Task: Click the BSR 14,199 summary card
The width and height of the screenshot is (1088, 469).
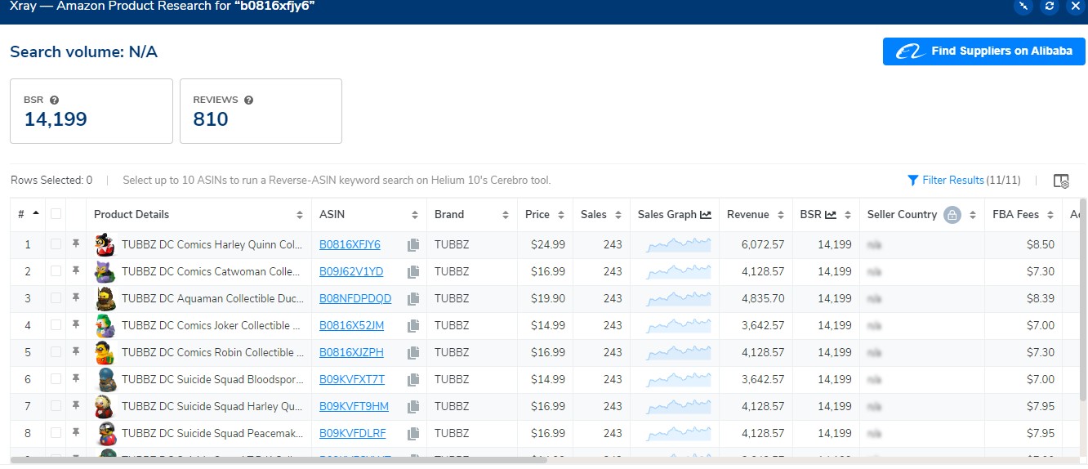Action: (x=91, y=111)
